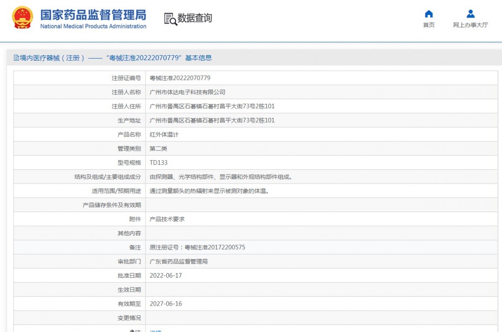The width and height of the screenshot is (502, 332).
Task: Click the 结构及组成/主要组成成分 label
Action: click(108, 177)
